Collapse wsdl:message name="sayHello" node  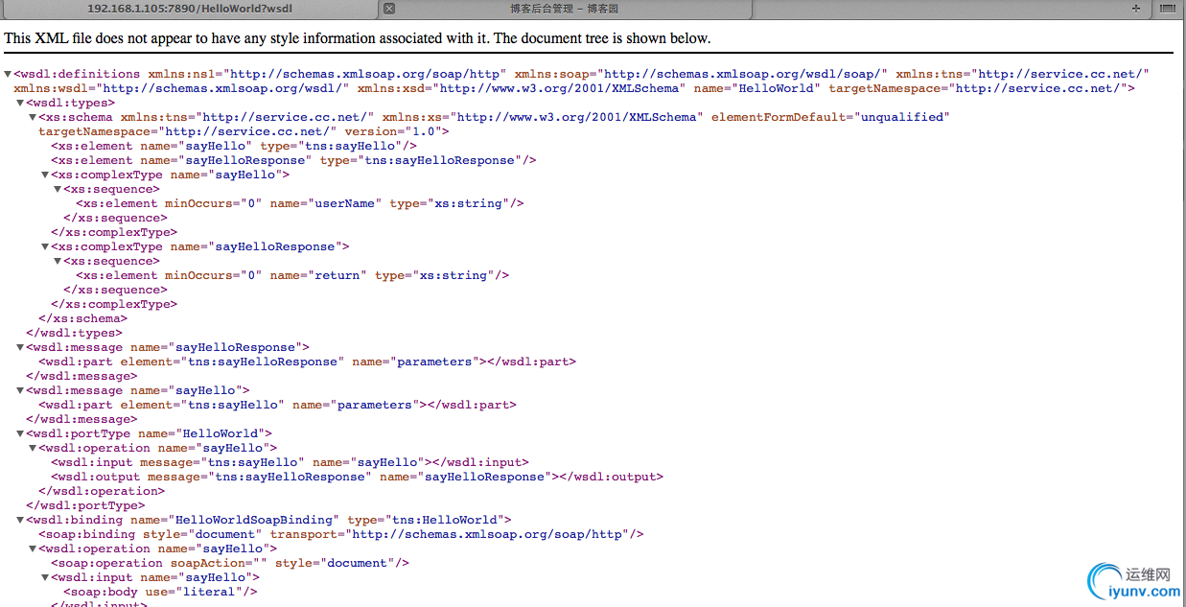tap(20, 390)
